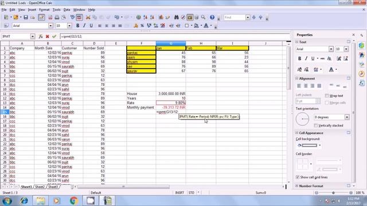Expand the Number Format section
Image resolution: width=367 pixels, height=206 pixels.
coord(297,186)
